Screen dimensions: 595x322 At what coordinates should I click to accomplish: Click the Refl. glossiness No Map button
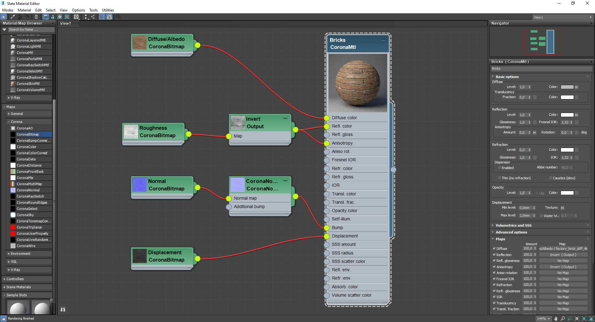click(563, 261)
